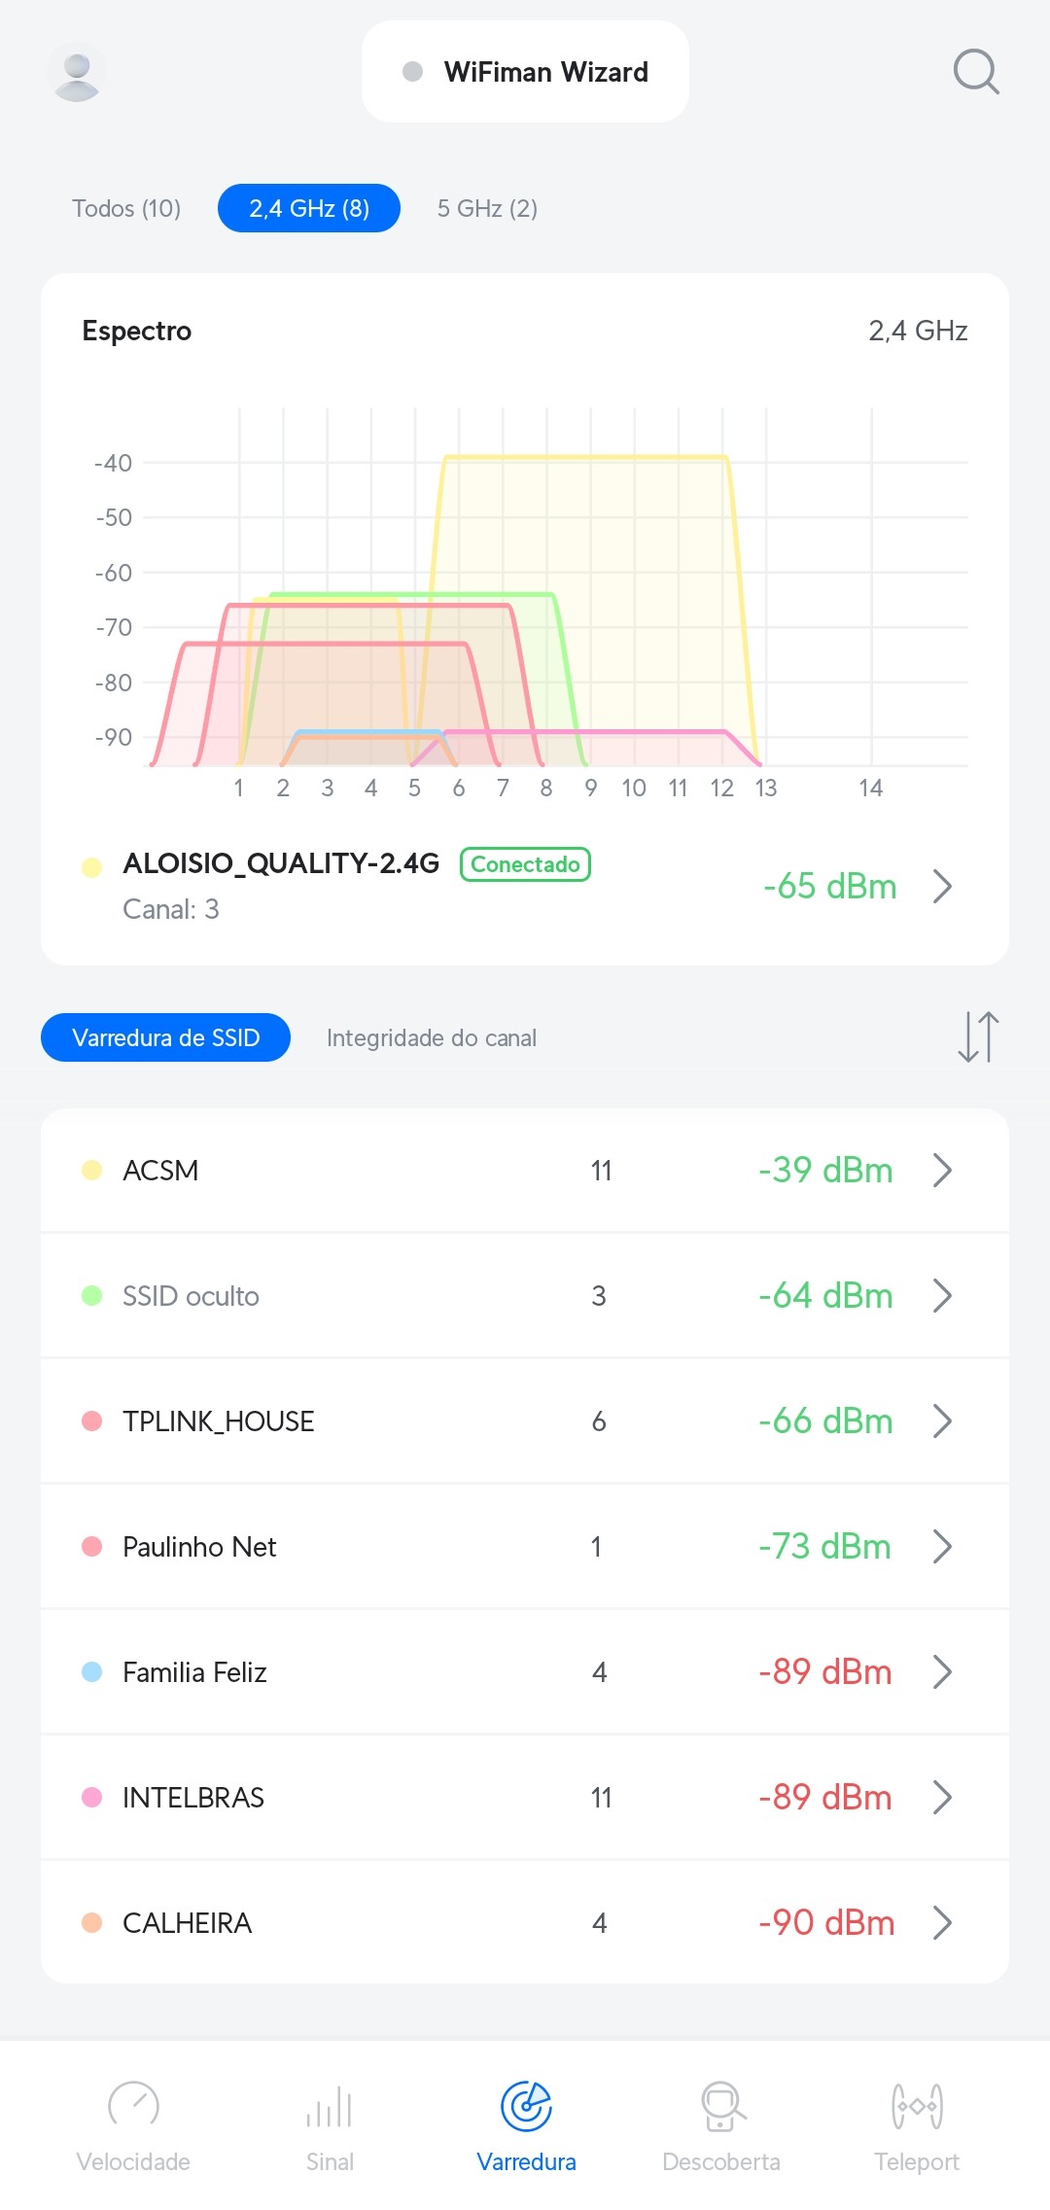Viewport: 1050px width, 2210px height.
Task: Switch to Integridade do canal tab
Action: (432, 1038)
